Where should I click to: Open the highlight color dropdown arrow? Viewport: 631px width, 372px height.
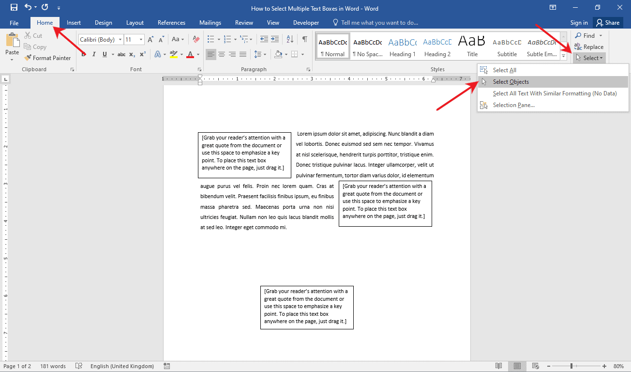coord(181,54)
